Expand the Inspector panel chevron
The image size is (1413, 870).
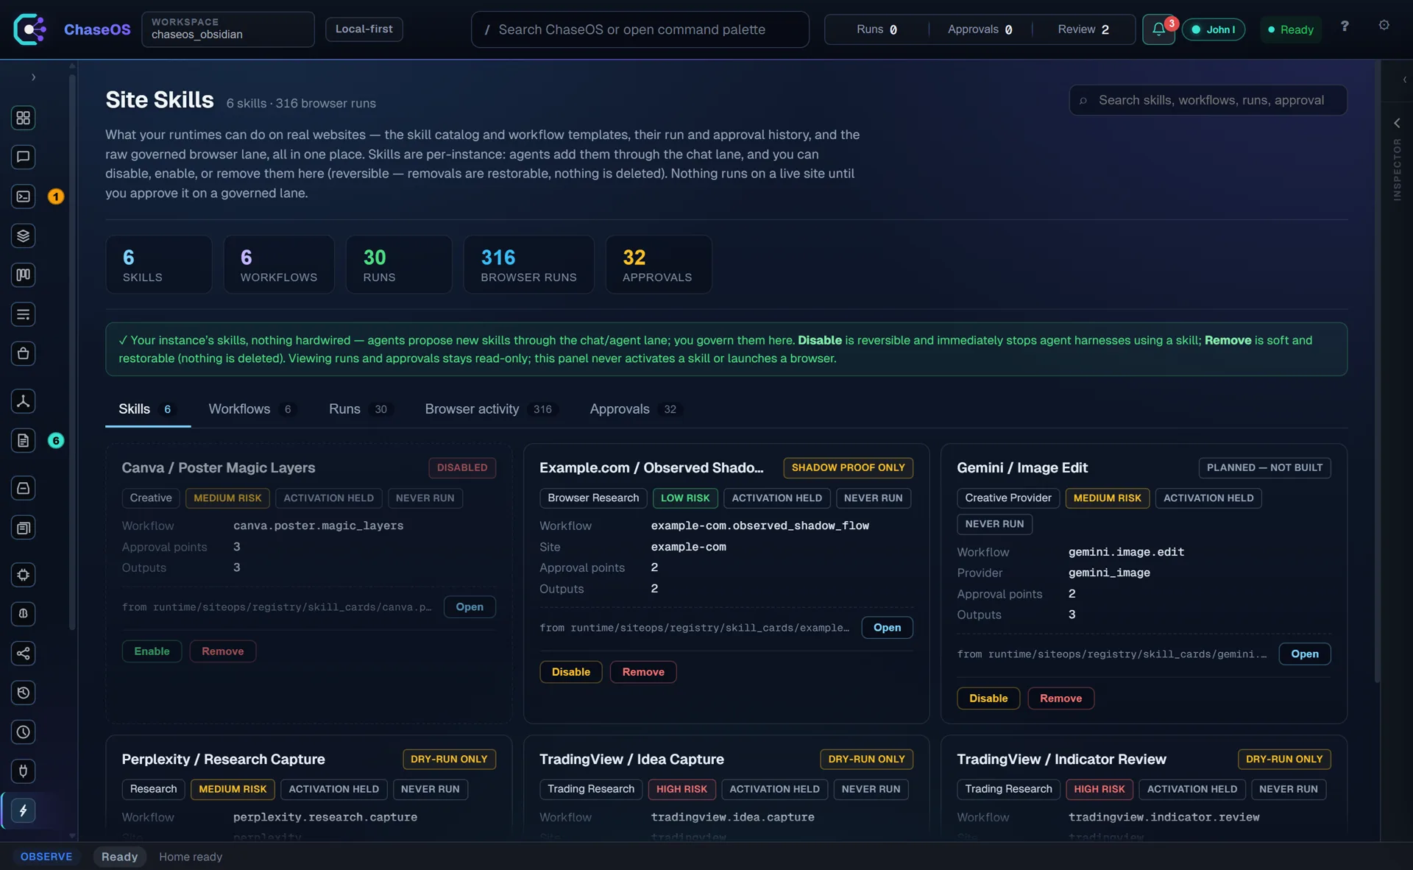[1397, 123]
